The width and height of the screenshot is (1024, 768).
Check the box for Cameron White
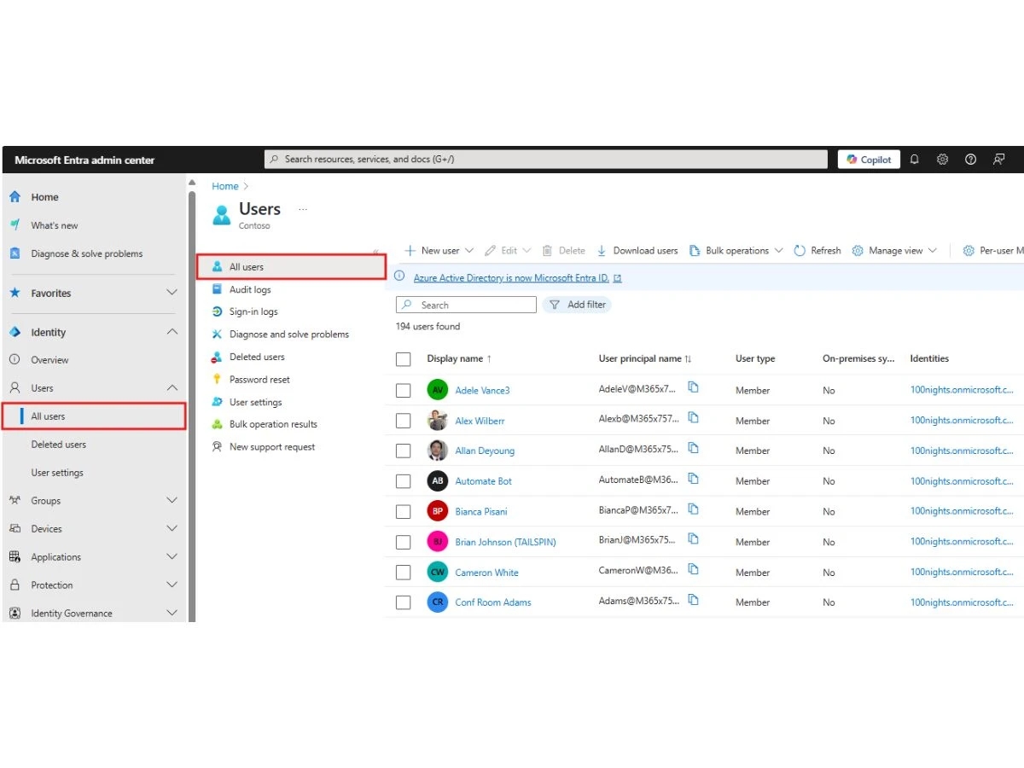[x=404, y=572]
